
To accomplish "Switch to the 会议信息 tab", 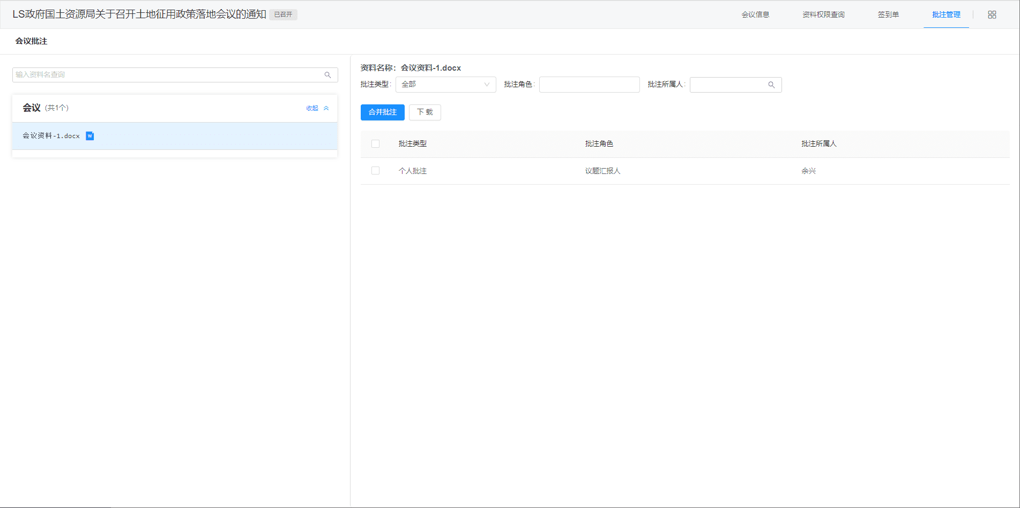I will pos(756,15).
